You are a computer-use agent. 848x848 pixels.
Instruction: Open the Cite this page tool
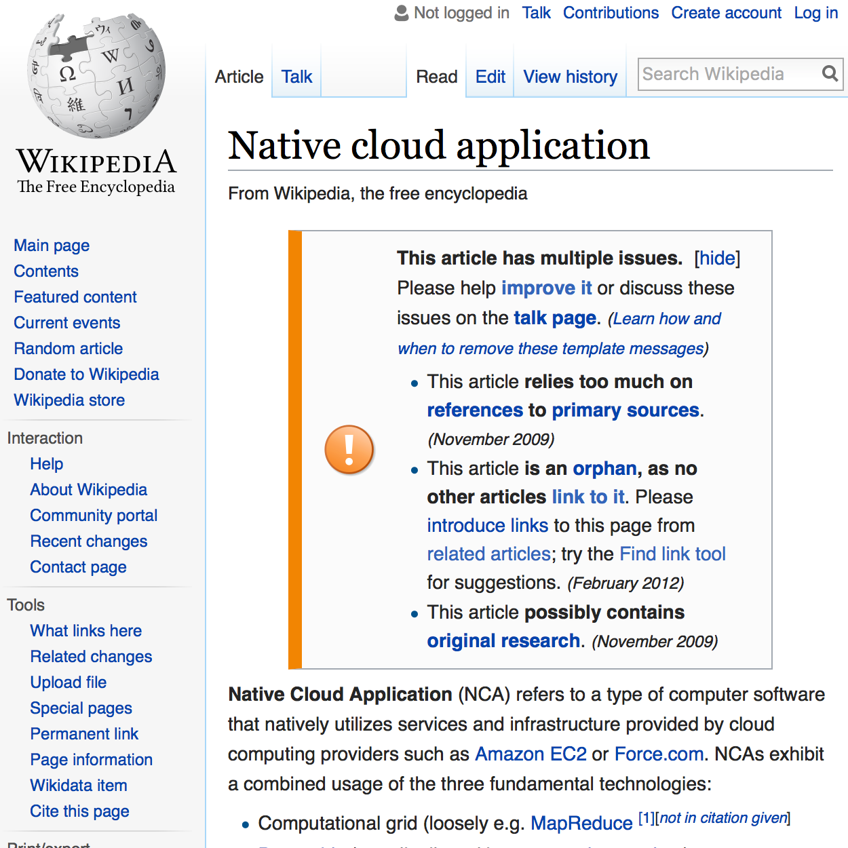pos(79,811)
